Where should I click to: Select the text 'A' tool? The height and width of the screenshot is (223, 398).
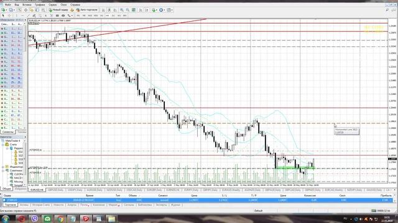(45, 15)
